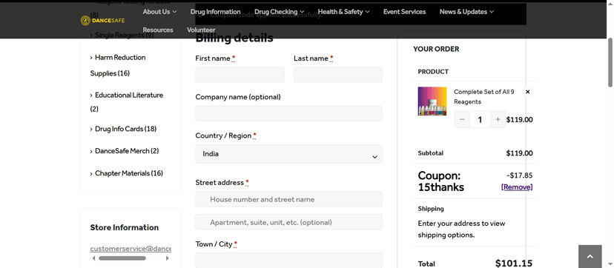Expand the Drug Checking menu
The width and height of the screenshot is (614, 268).
279,12
